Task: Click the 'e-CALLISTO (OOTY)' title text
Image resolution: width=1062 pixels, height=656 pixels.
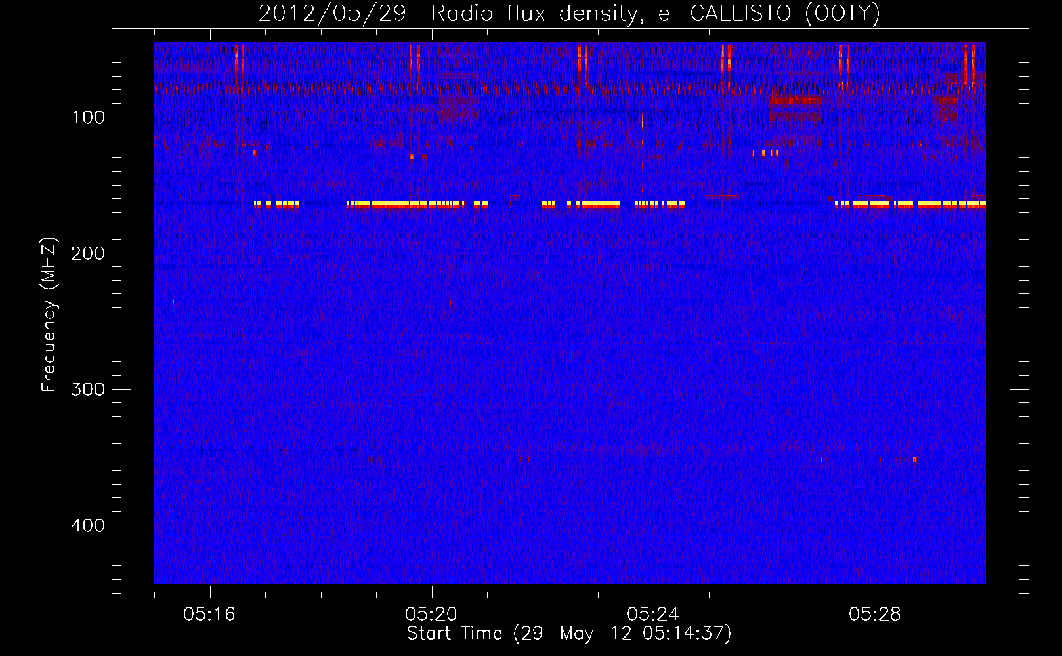Action: (x=769, y=14)
